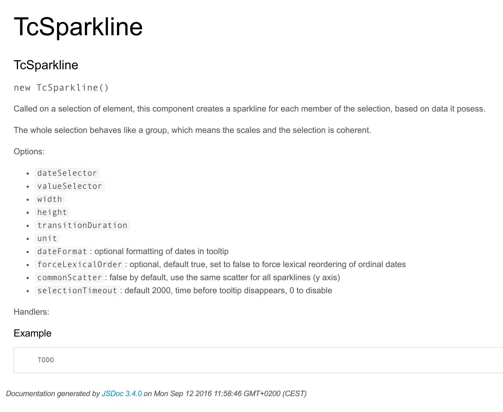The image size is (503, 412).
Task: Click the large TcSparkline page title
Action: (78, 27)
